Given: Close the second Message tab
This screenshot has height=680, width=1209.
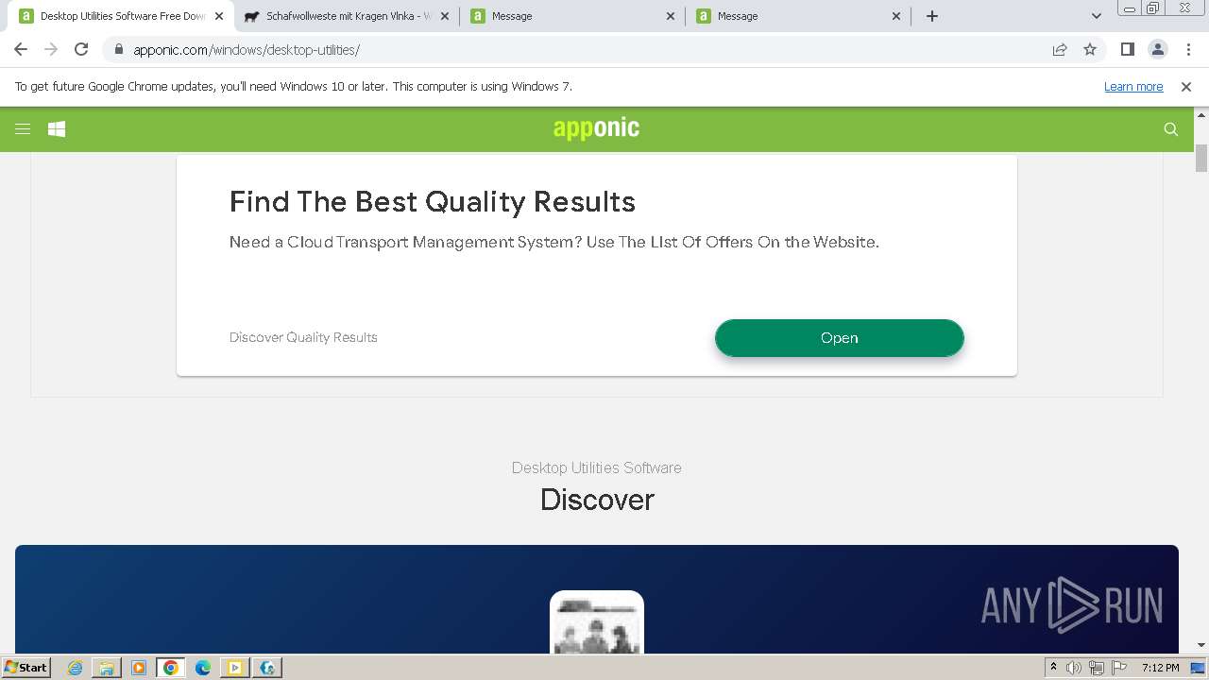Looking at the screenshot, I should [x=896, y=16].
